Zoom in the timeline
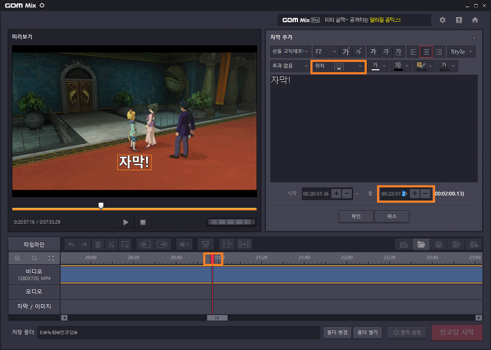491x350 pixels. (x=17, y=258)
